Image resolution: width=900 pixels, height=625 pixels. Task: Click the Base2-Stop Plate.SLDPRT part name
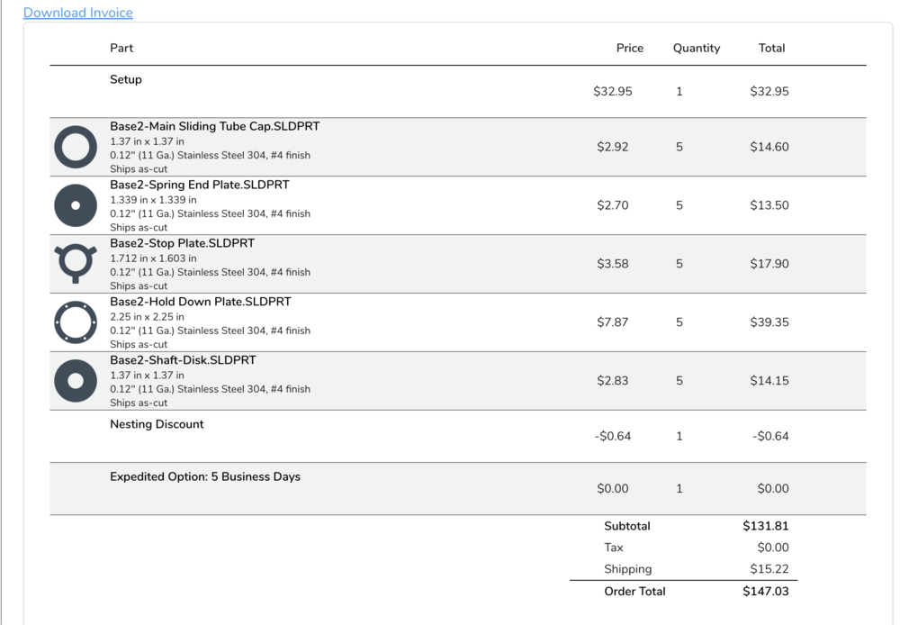182,243
